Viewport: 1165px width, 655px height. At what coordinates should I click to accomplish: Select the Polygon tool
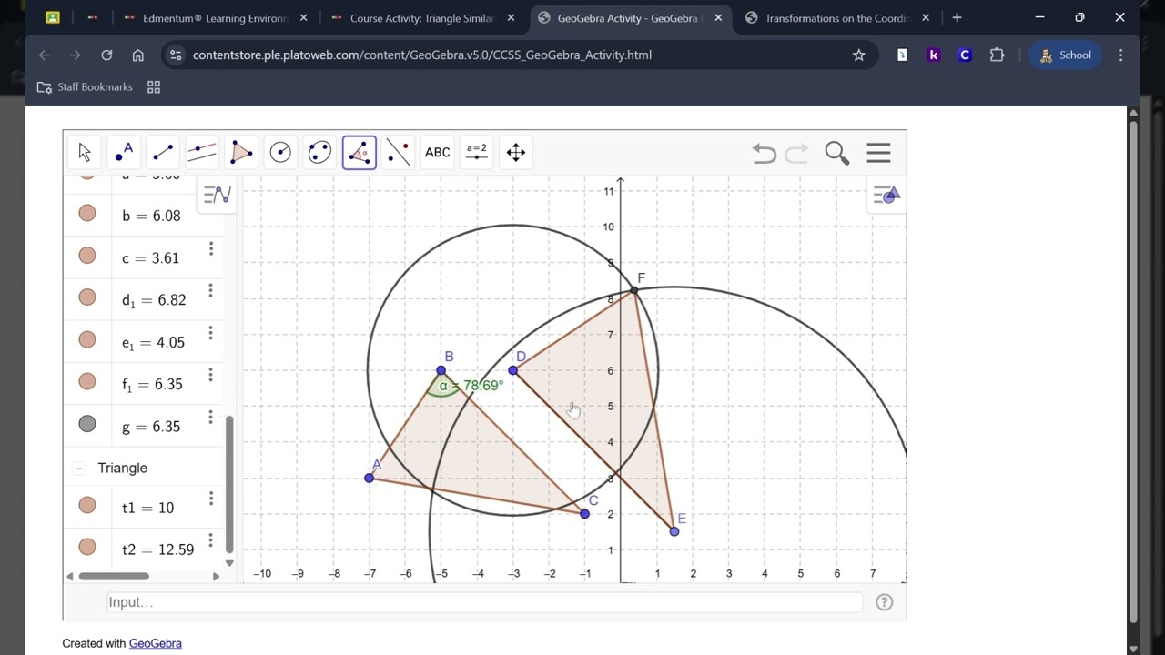click(x=241, y=153)
